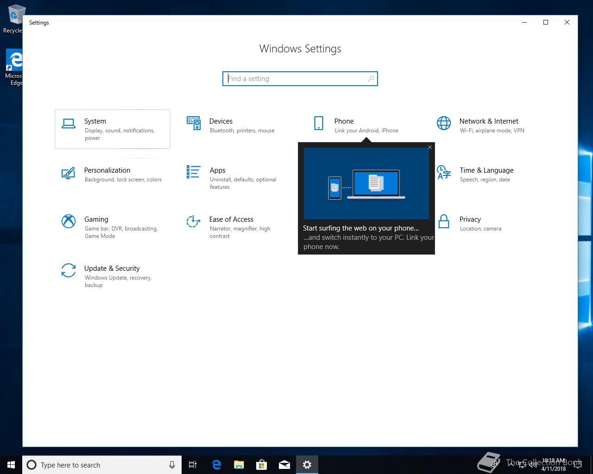Open the Windows Start menu

pos(11,465)
